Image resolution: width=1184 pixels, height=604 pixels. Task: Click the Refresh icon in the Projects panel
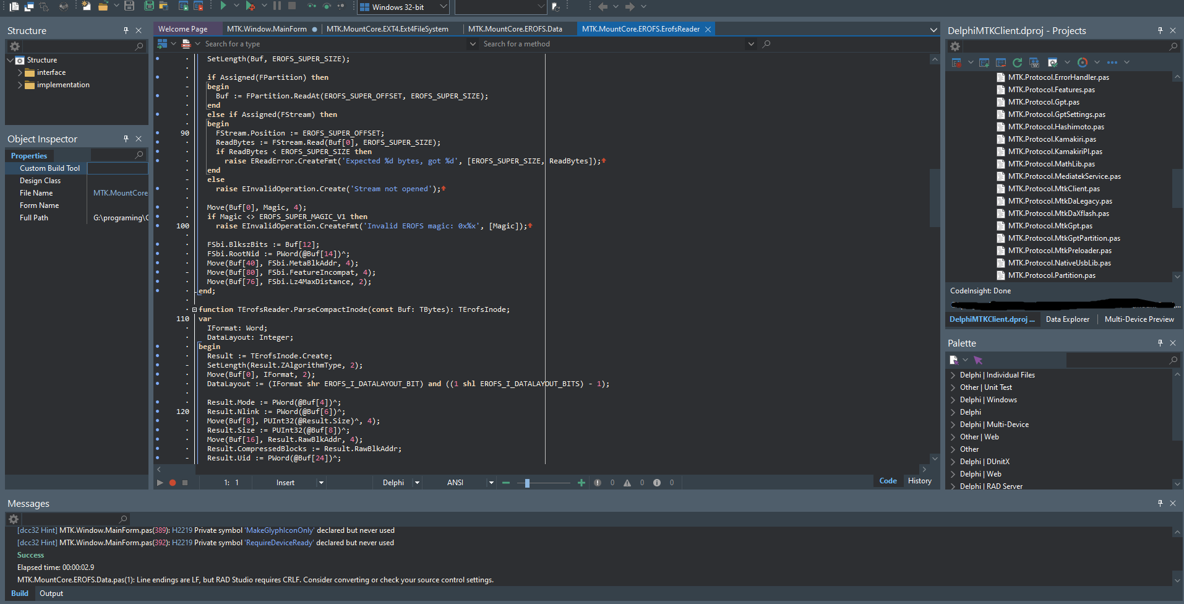(x=1017, y=63)
